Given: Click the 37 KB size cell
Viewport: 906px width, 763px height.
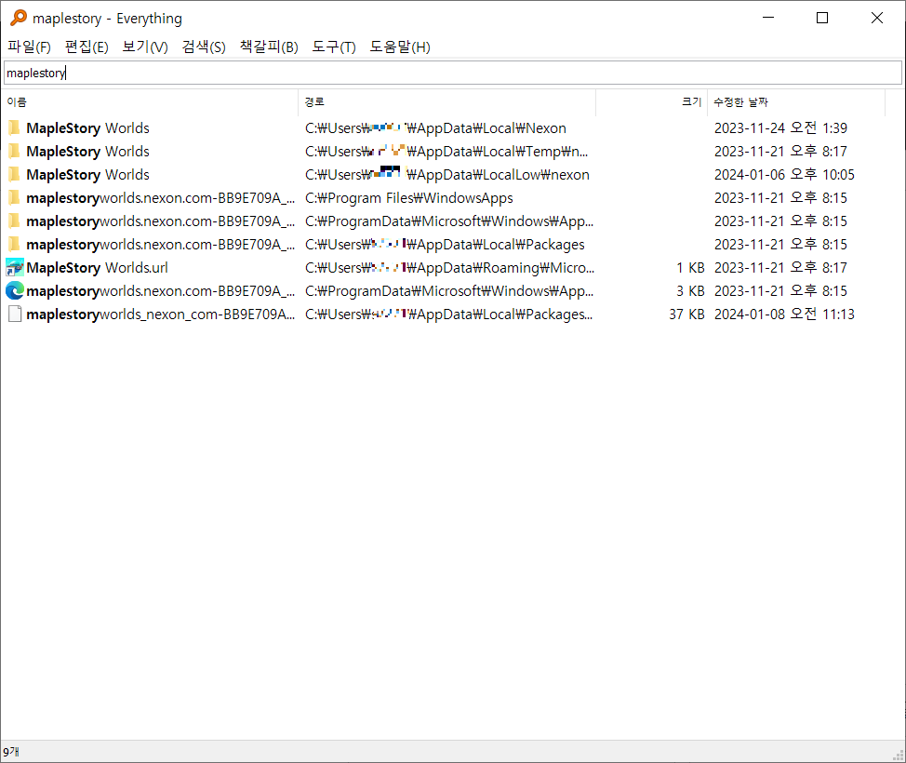Looking at the screenshot, I should tap(686, 314).
